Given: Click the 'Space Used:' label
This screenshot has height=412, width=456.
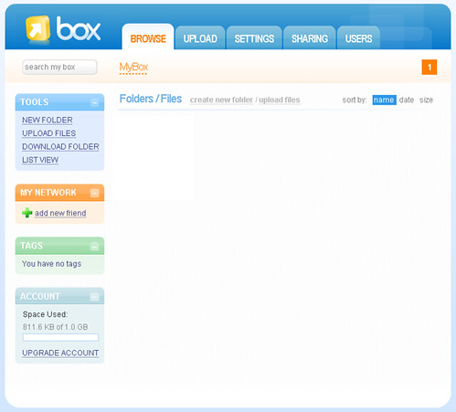Looking at the screenshot, I should point(45,314).
